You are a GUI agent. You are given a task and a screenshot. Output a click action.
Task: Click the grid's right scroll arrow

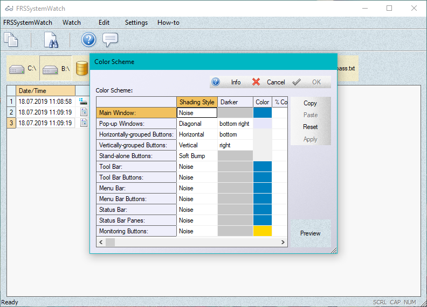tap(283, 242)
